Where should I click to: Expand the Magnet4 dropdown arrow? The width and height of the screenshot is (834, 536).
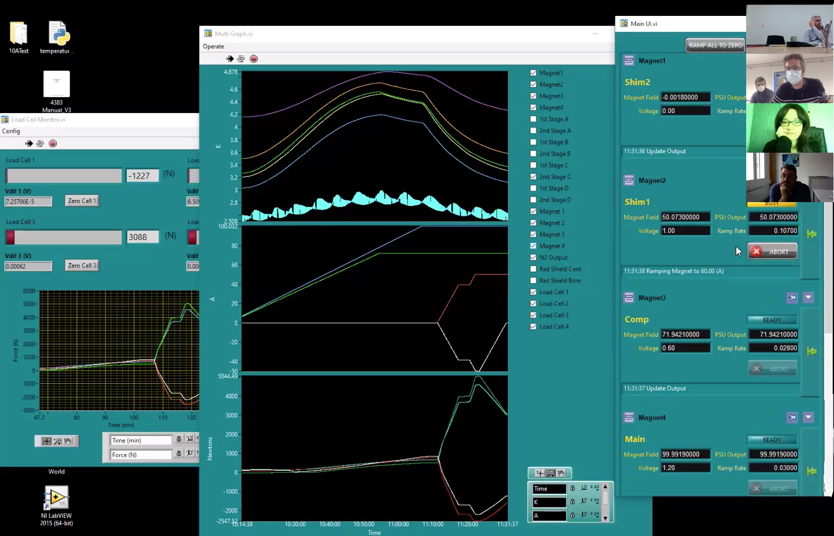tap(808, 417)
